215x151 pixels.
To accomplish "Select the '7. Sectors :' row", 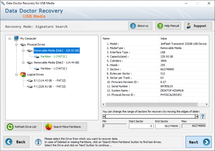I will (x=155, y=69).
